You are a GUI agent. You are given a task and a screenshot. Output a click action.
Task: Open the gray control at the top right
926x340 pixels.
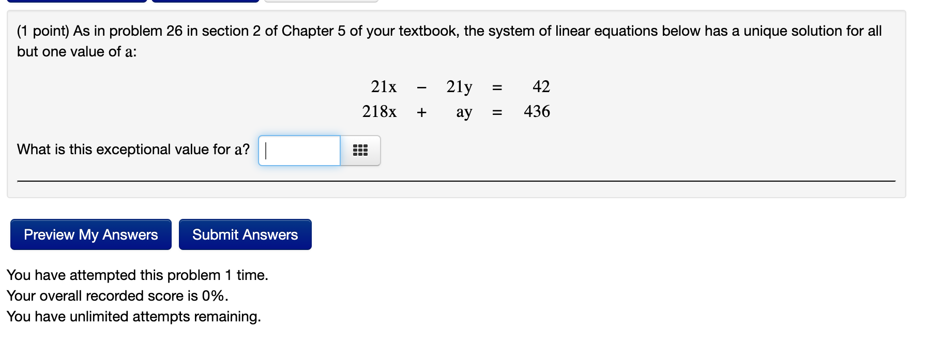321,2
